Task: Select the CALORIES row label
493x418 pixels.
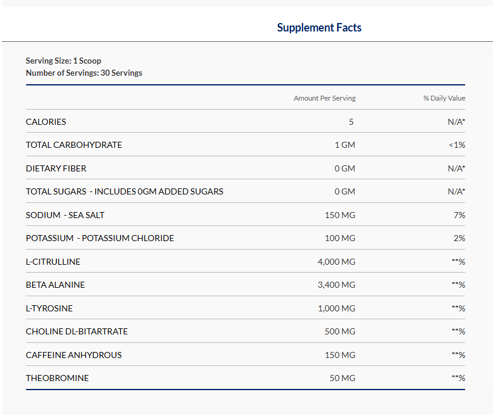Action: (x=46, y=122)
